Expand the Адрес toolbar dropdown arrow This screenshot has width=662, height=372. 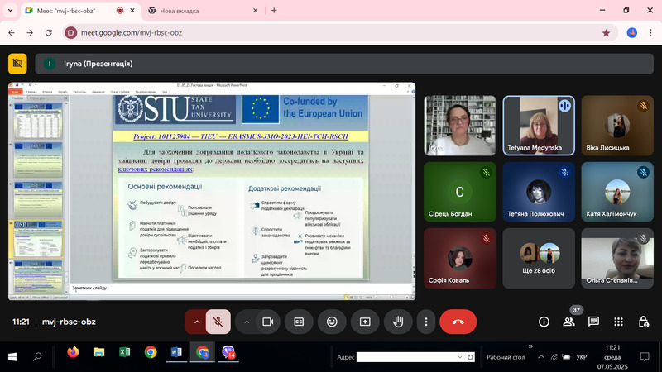click(460, 357)
